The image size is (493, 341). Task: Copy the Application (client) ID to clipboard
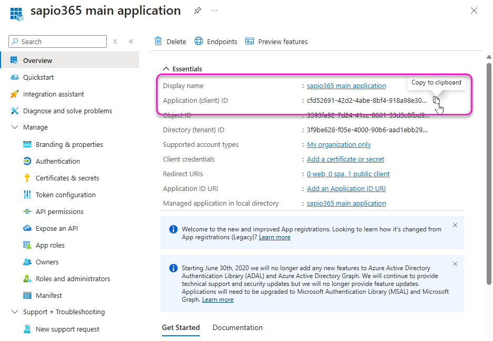[436, 100]
